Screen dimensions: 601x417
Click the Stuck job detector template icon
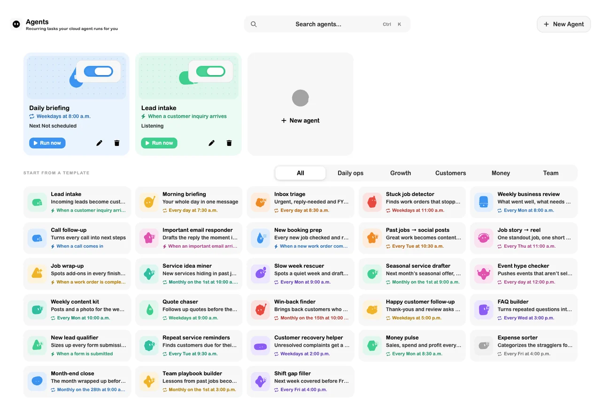(372, 202)
